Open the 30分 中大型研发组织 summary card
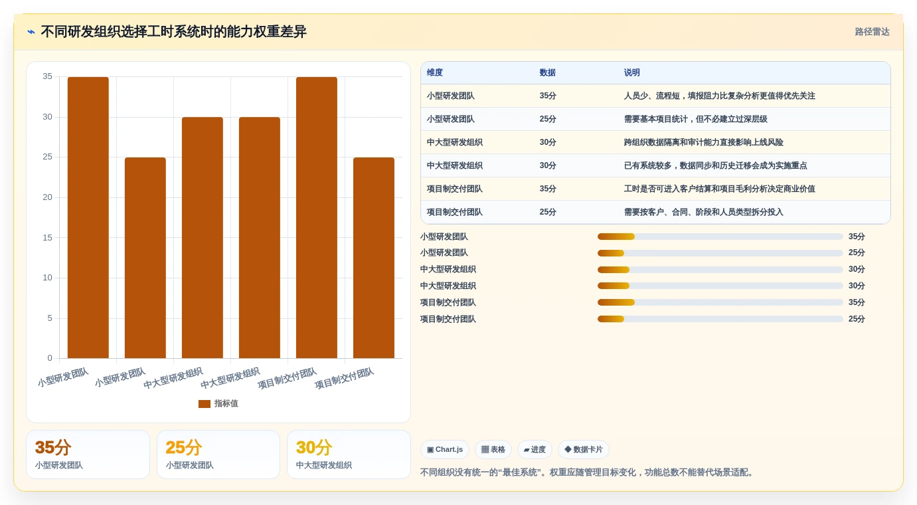The image size is (917, 505). point(349,454)
